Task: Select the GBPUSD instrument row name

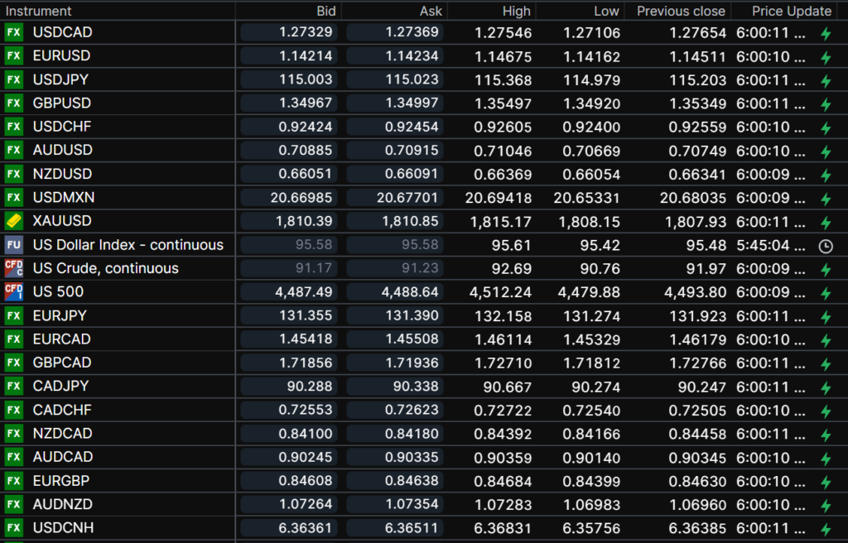Action: (62, 103)
